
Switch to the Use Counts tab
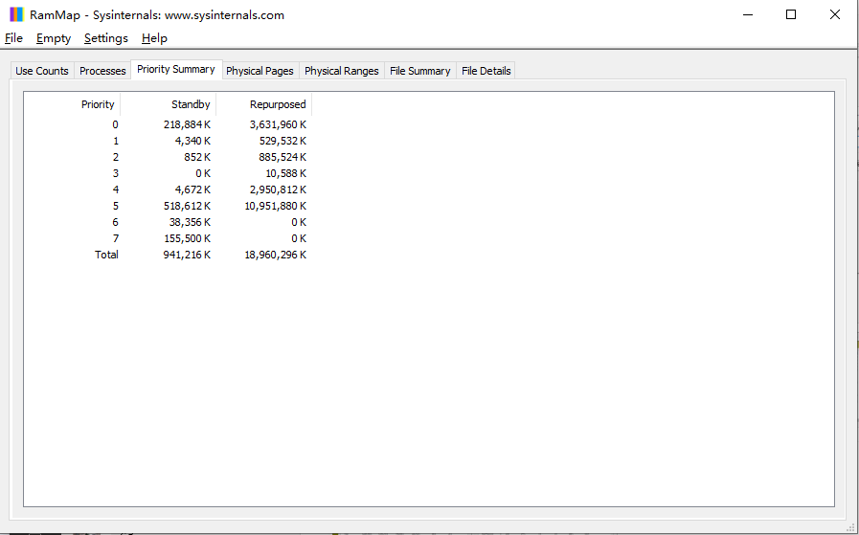click(42, 71)
